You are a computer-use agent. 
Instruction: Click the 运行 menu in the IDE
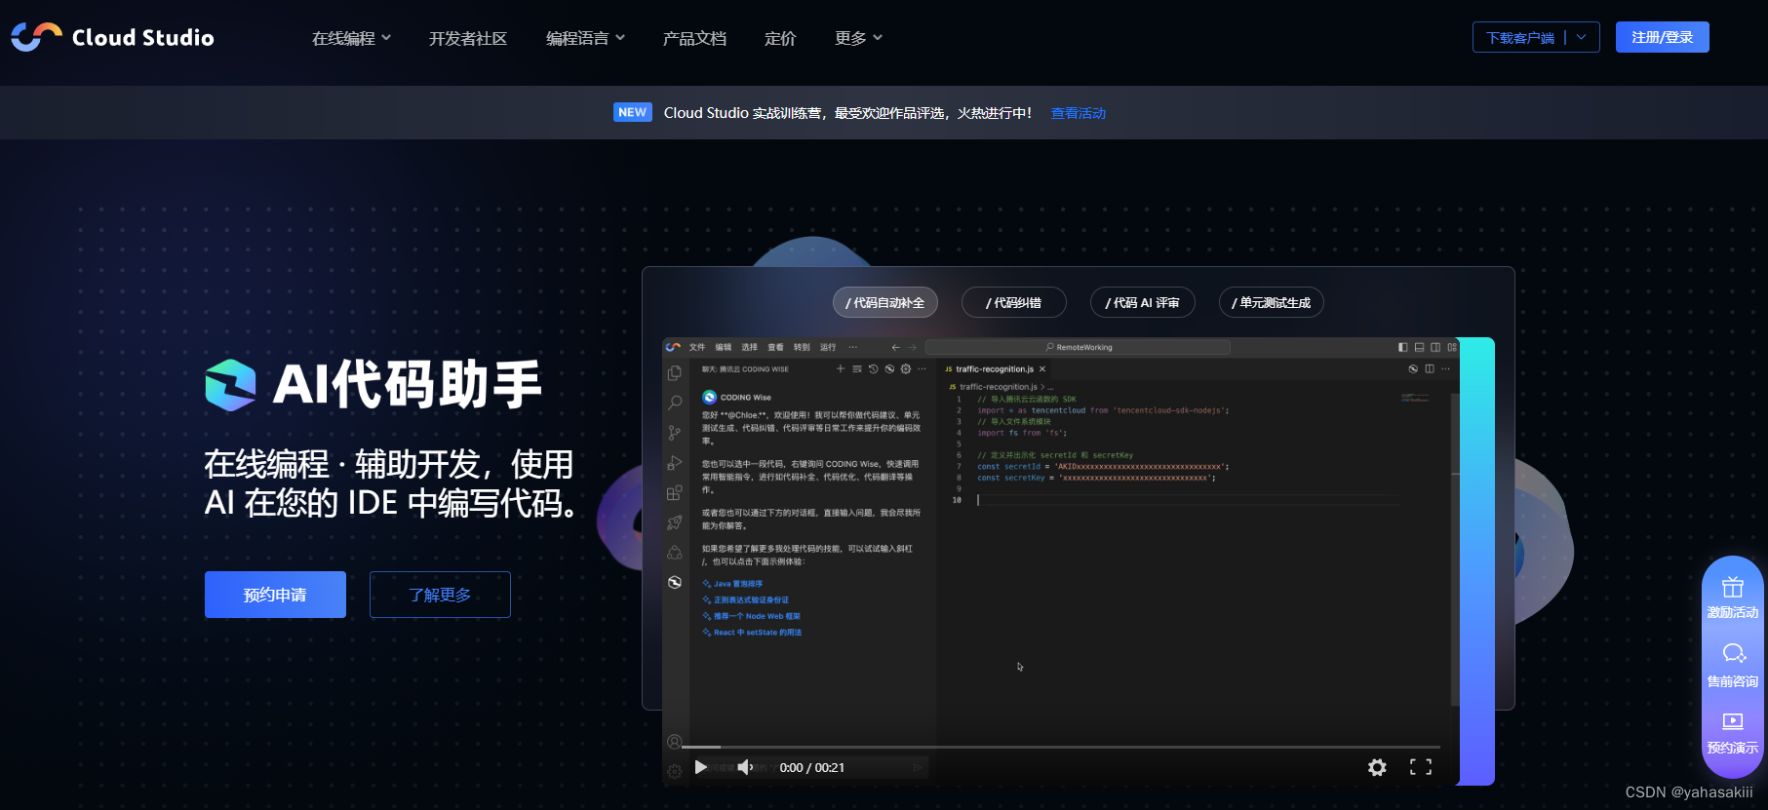(828, 347)
